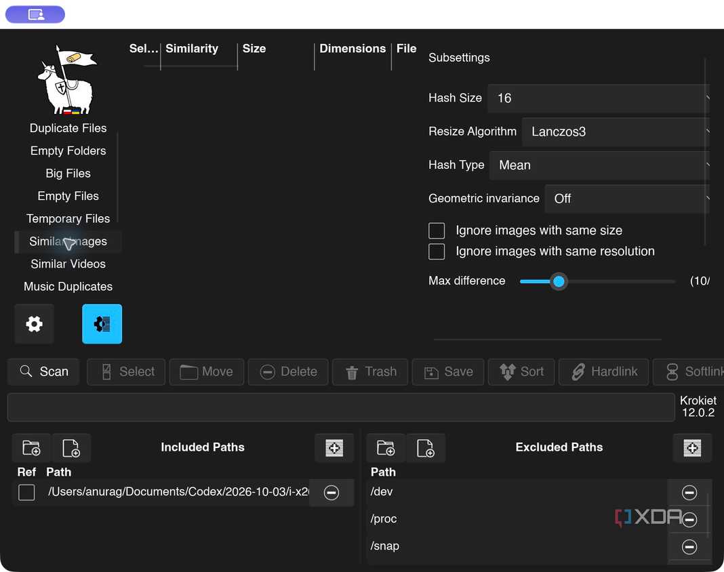Click the Similarity column header
Screen dimensions: 724x572
pos(192,49)
